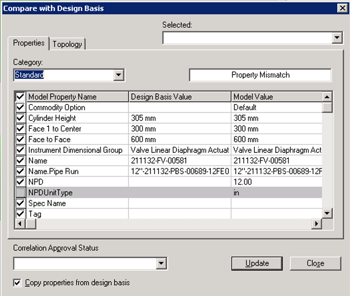Toggle the select-all checkbox in table header
The width and height of the screenshot is (351, 296).
point(20,97)
